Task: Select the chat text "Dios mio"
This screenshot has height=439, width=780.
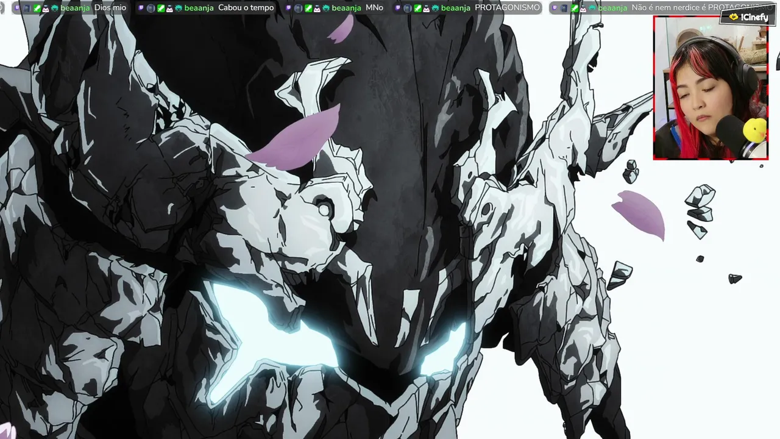Action: (x=110, y=8)
